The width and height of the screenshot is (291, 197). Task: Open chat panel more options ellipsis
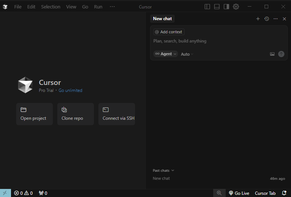(276, 19)
